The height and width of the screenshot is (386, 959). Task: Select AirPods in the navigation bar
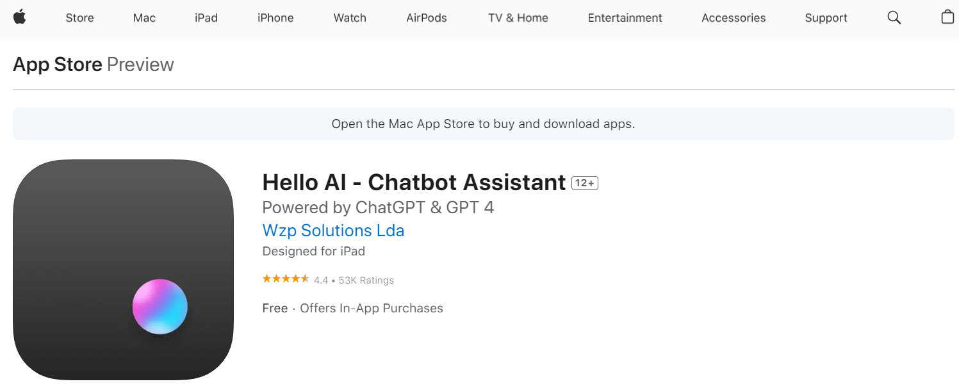427,18
